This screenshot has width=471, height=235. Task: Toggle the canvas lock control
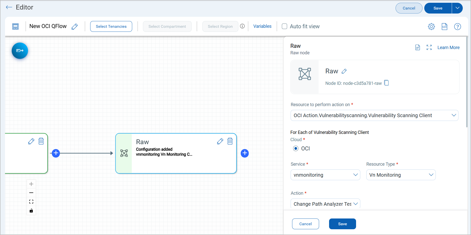31,210
